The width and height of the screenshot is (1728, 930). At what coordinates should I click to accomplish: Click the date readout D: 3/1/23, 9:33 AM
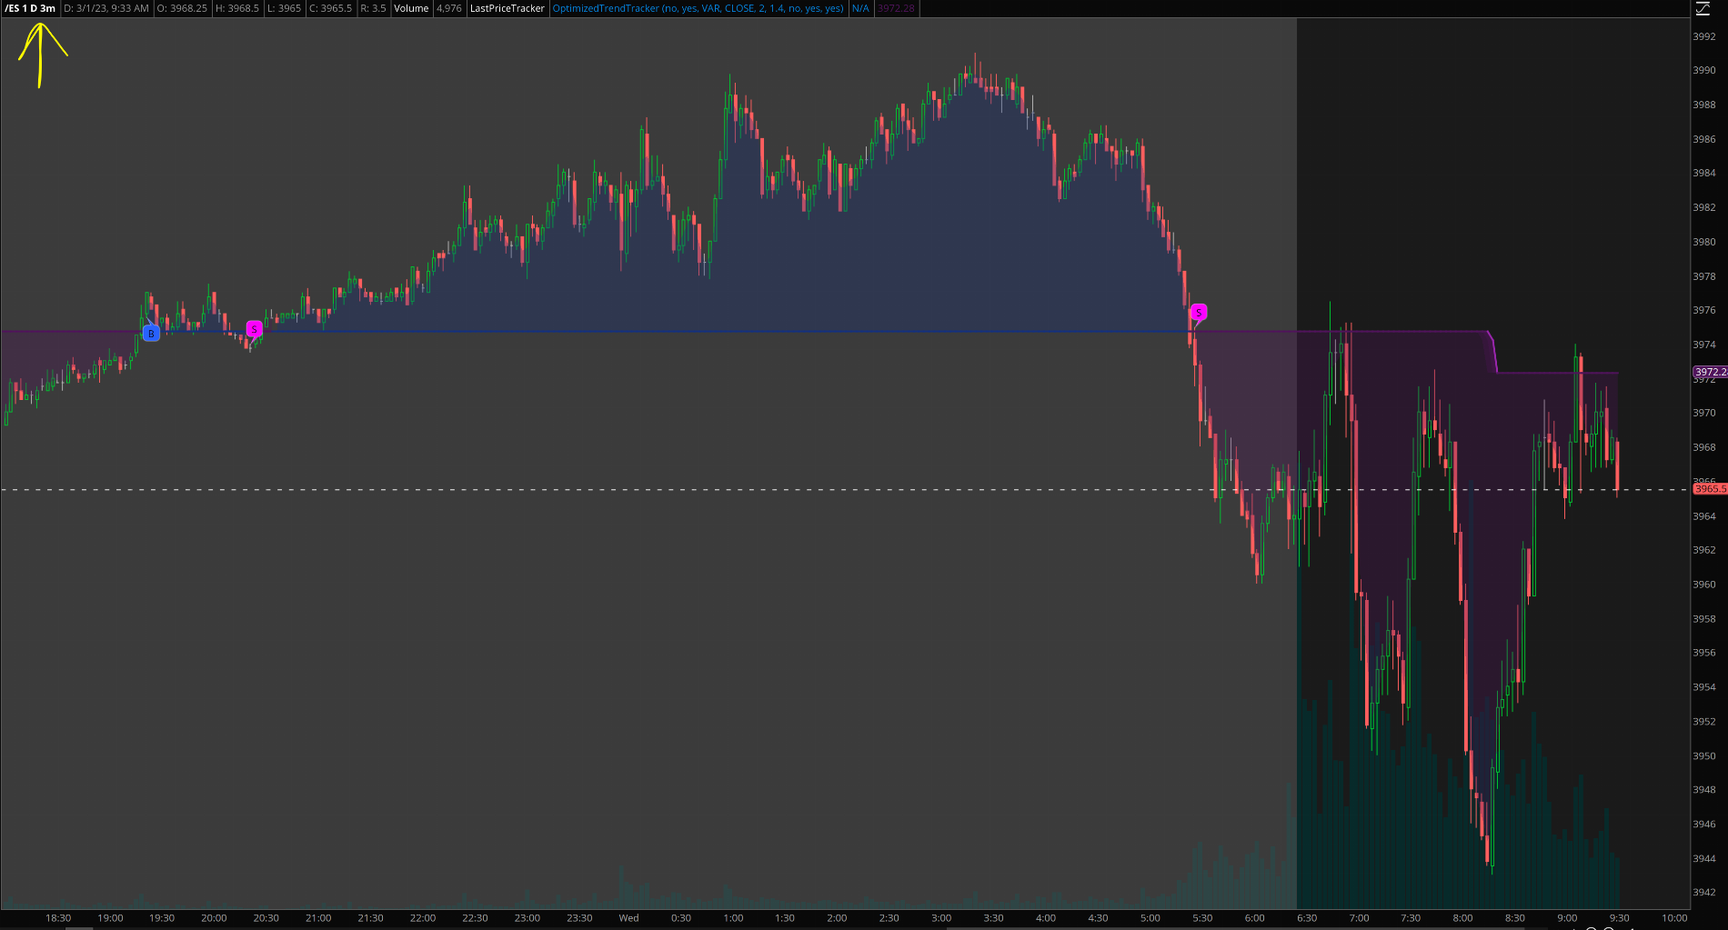tap(106, 8)
